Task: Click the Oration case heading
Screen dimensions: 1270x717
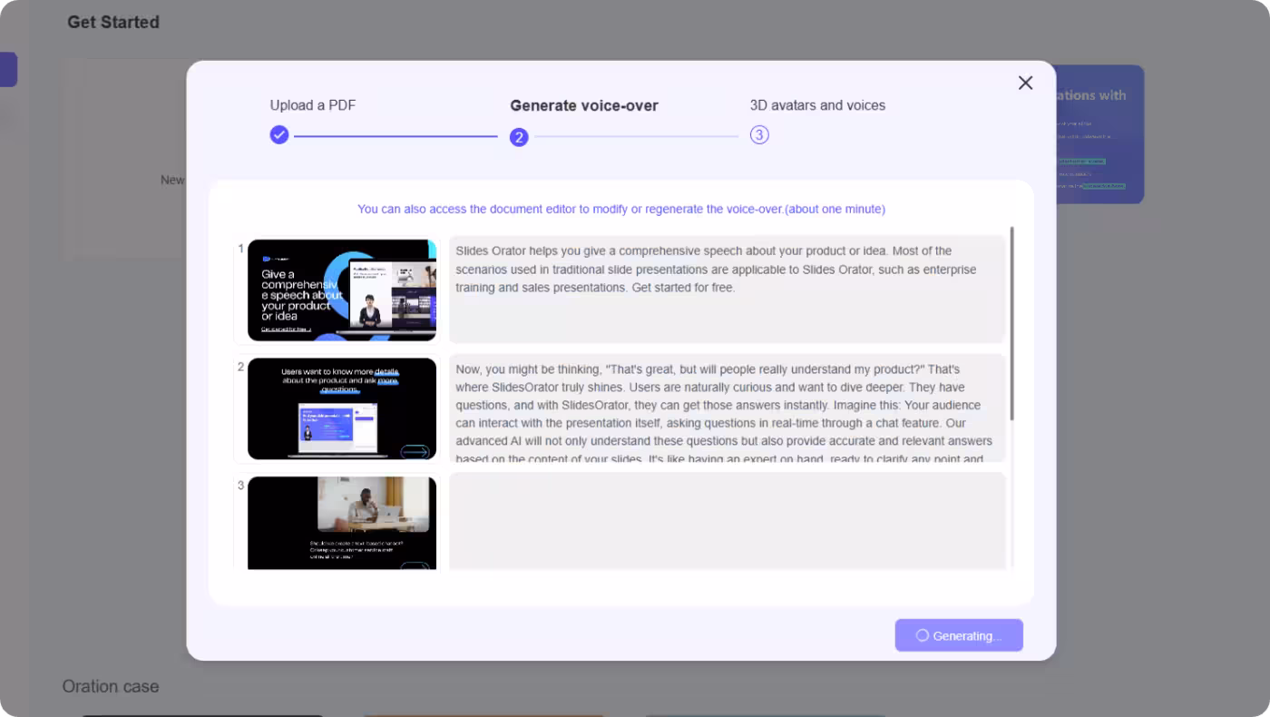Action: pyautogui.click(x=111, y=686)
